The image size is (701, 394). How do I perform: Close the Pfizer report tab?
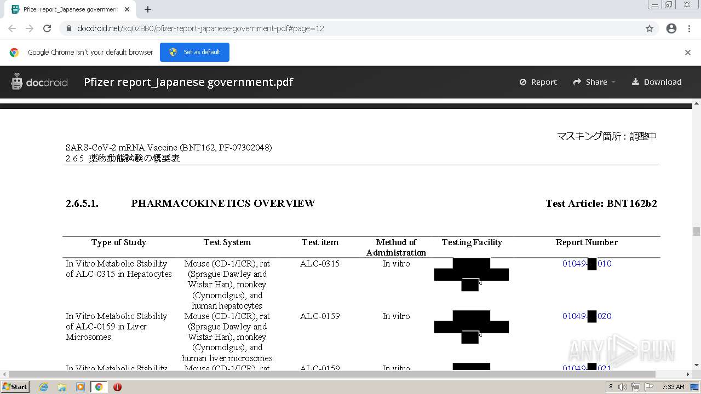click(x=127, y=9)
